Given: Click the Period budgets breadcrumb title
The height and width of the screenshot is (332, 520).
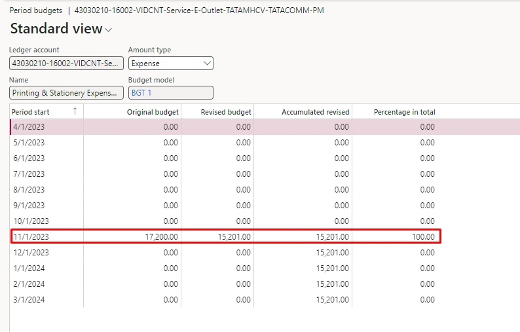Looking at the screenshot, I should (x=36, y=10).
